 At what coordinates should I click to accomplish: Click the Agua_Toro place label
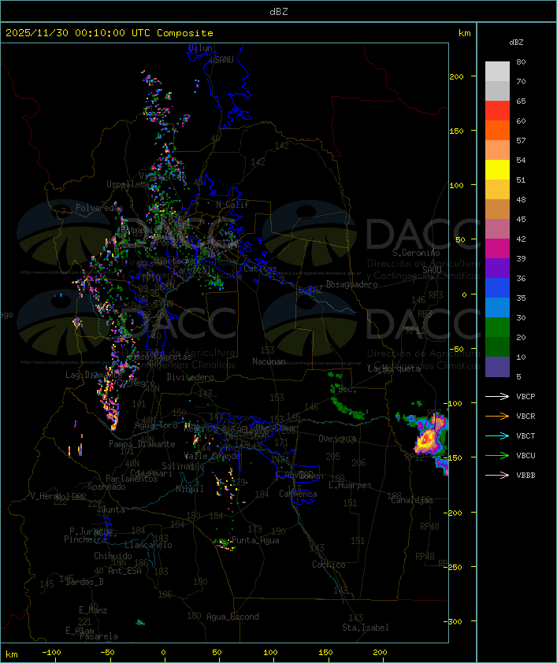click(x=156, y=426)
